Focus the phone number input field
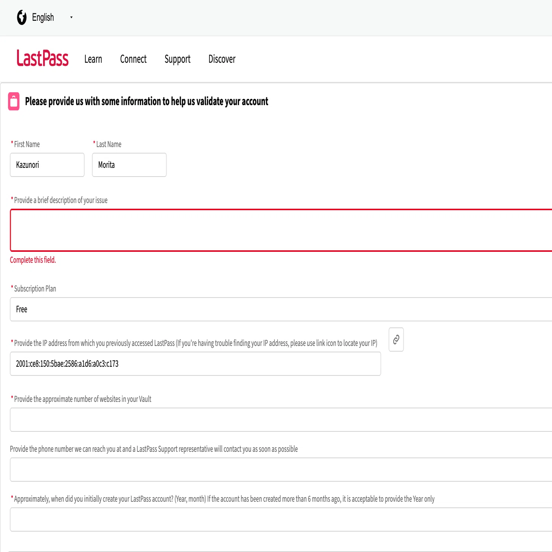The height and width of the screenshot is (552, 552). point(281,470)
